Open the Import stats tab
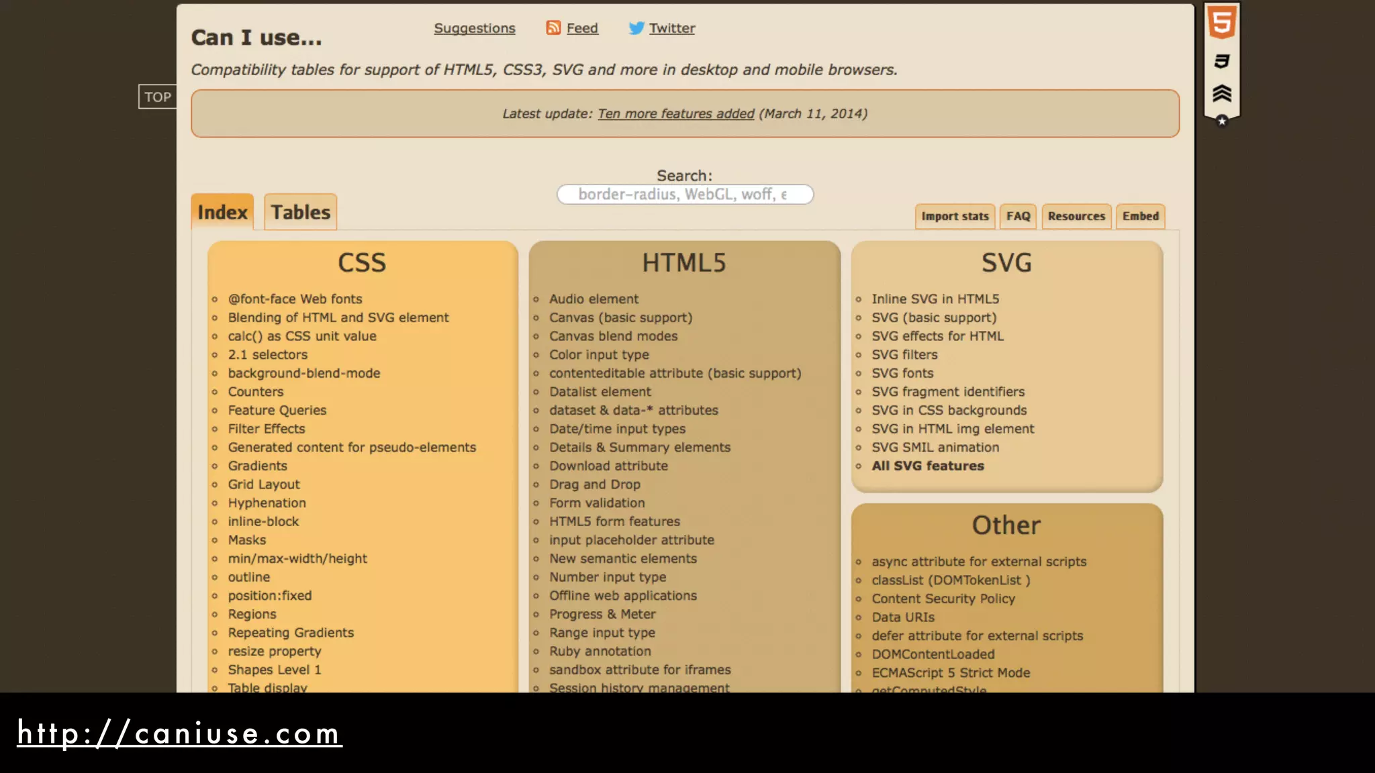The image size is (1375, 773). (x=955, y=216)
